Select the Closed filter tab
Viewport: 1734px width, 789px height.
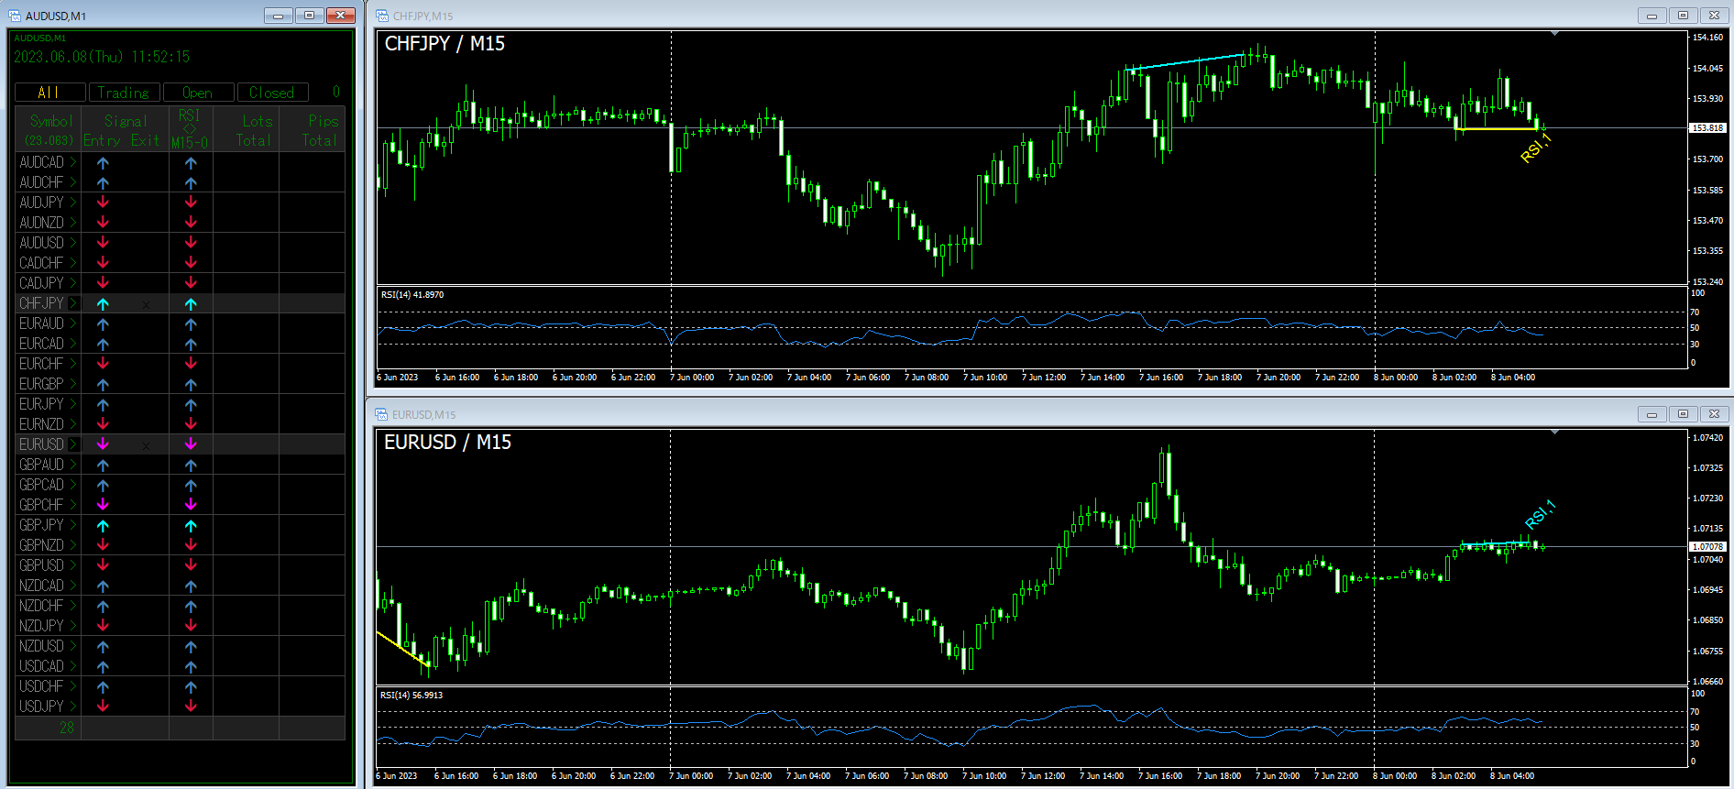272,93
